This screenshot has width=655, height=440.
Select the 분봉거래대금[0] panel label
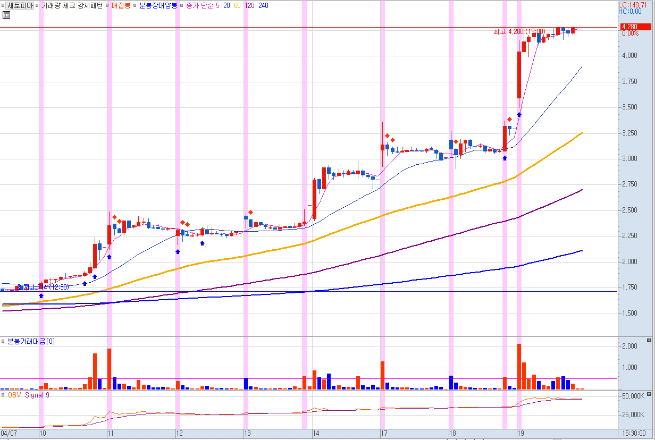click(31, 341)
